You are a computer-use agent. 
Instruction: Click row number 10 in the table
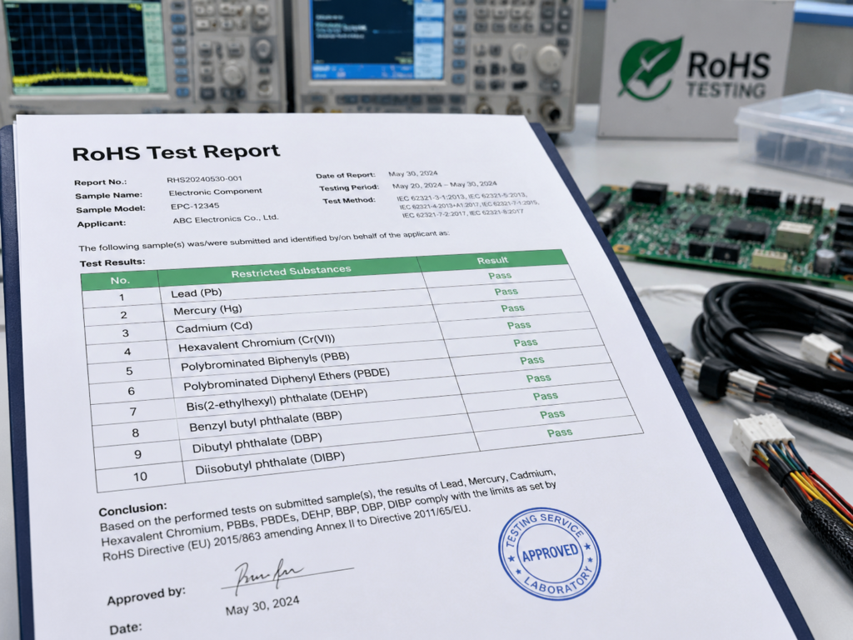pos(140,477)
